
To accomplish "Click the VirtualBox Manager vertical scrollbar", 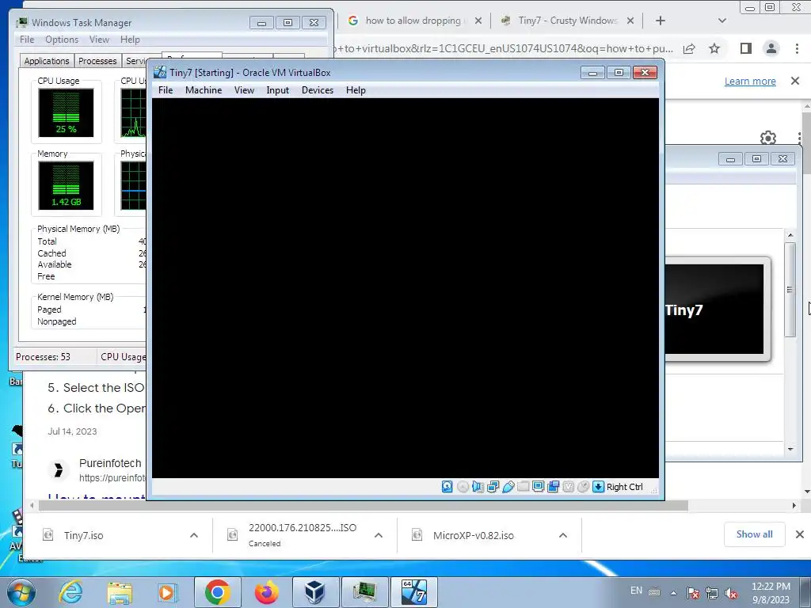I will 790,290.
